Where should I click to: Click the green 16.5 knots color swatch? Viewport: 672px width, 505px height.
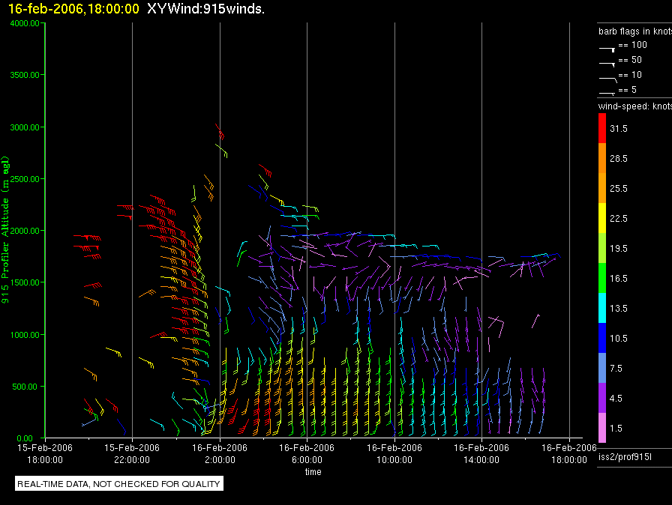[x=602, y=278]
